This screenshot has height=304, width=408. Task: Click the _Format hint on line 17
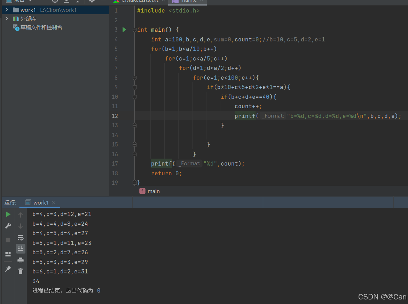point(189,163)
